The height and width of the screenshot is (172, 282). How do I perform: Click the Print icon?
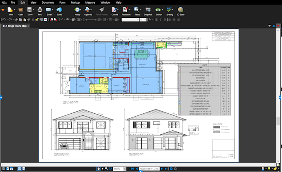pos(40,10)
